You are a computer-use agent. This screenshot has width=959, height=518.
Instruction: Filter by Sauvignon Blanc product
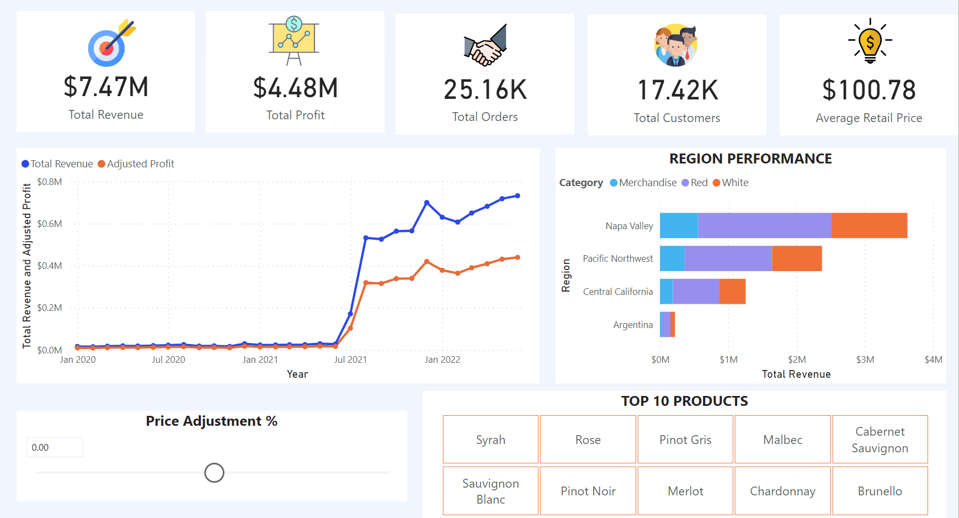point(491,491)
